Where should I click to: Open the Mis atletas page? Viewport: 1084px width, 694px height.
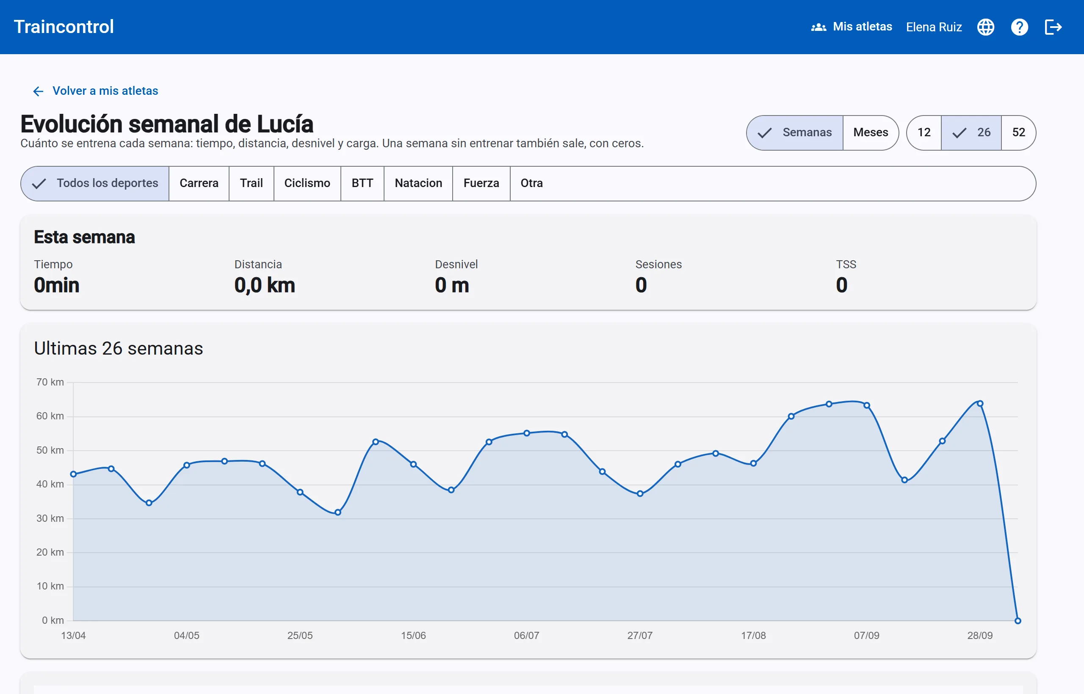[852, 27]
